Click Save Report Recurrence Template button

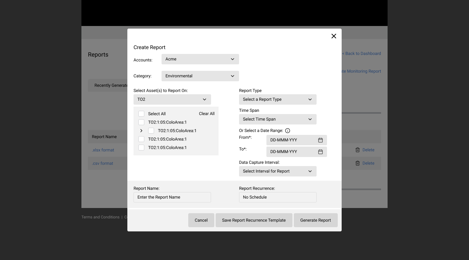pyautogui.click(x=254, y=220)
